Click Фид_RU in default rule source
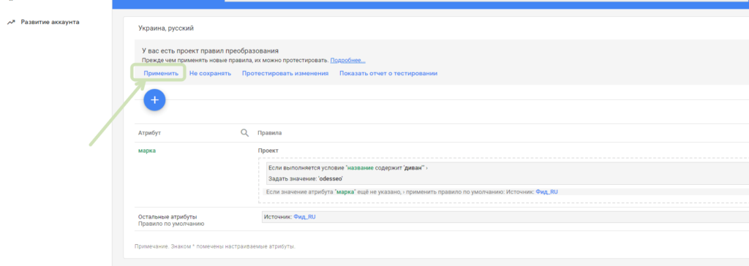 (x=305, y=217)
